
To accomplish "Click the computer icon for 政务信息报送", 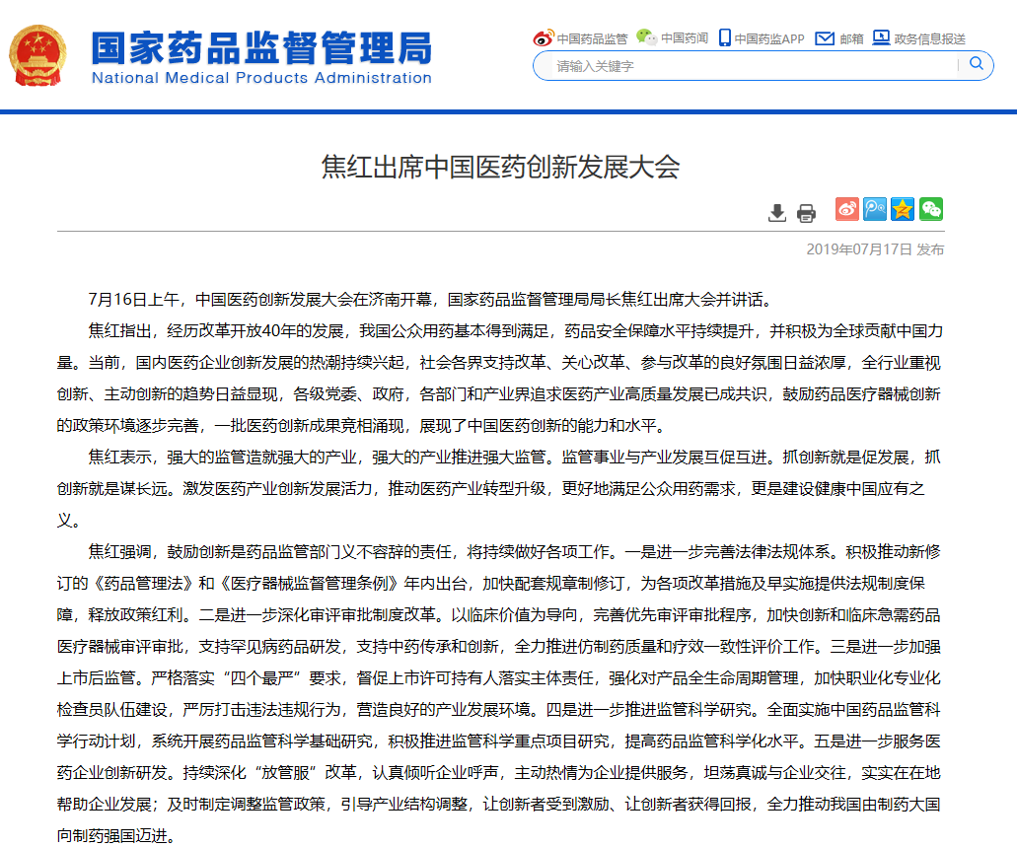I will [x=881, y=38].
